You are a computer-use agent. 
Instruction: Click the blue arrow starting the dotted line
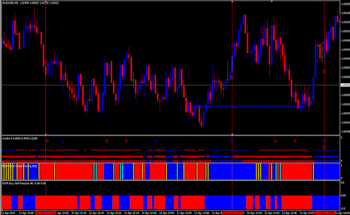(199, 106)
